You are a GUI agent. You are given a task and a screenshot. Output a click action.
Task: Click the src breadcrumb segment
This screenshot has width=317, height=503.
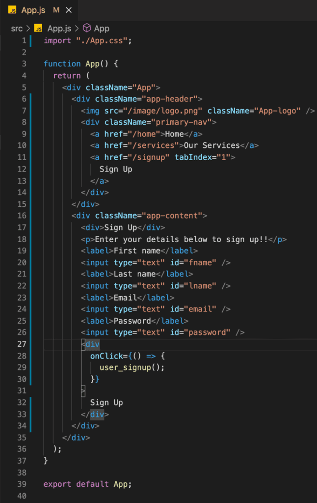[x=17, y=28]
